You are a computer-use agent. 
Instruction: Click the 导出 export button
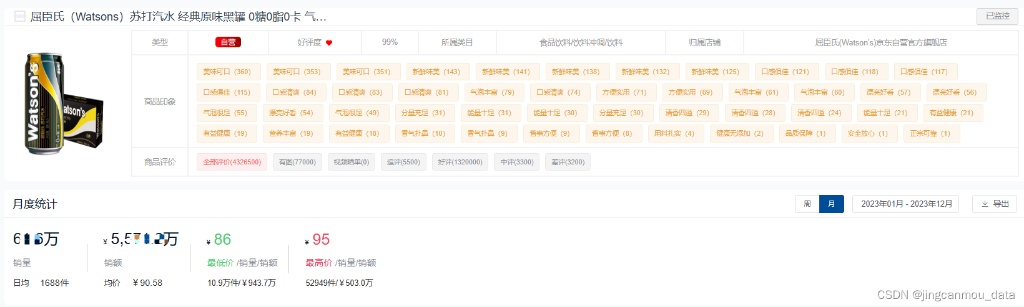point(995,204)
